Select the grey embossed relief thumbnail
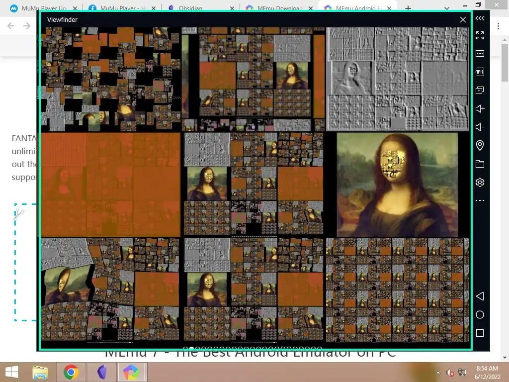Viewport: 509px width, 382px height. (x=397, y=79)
